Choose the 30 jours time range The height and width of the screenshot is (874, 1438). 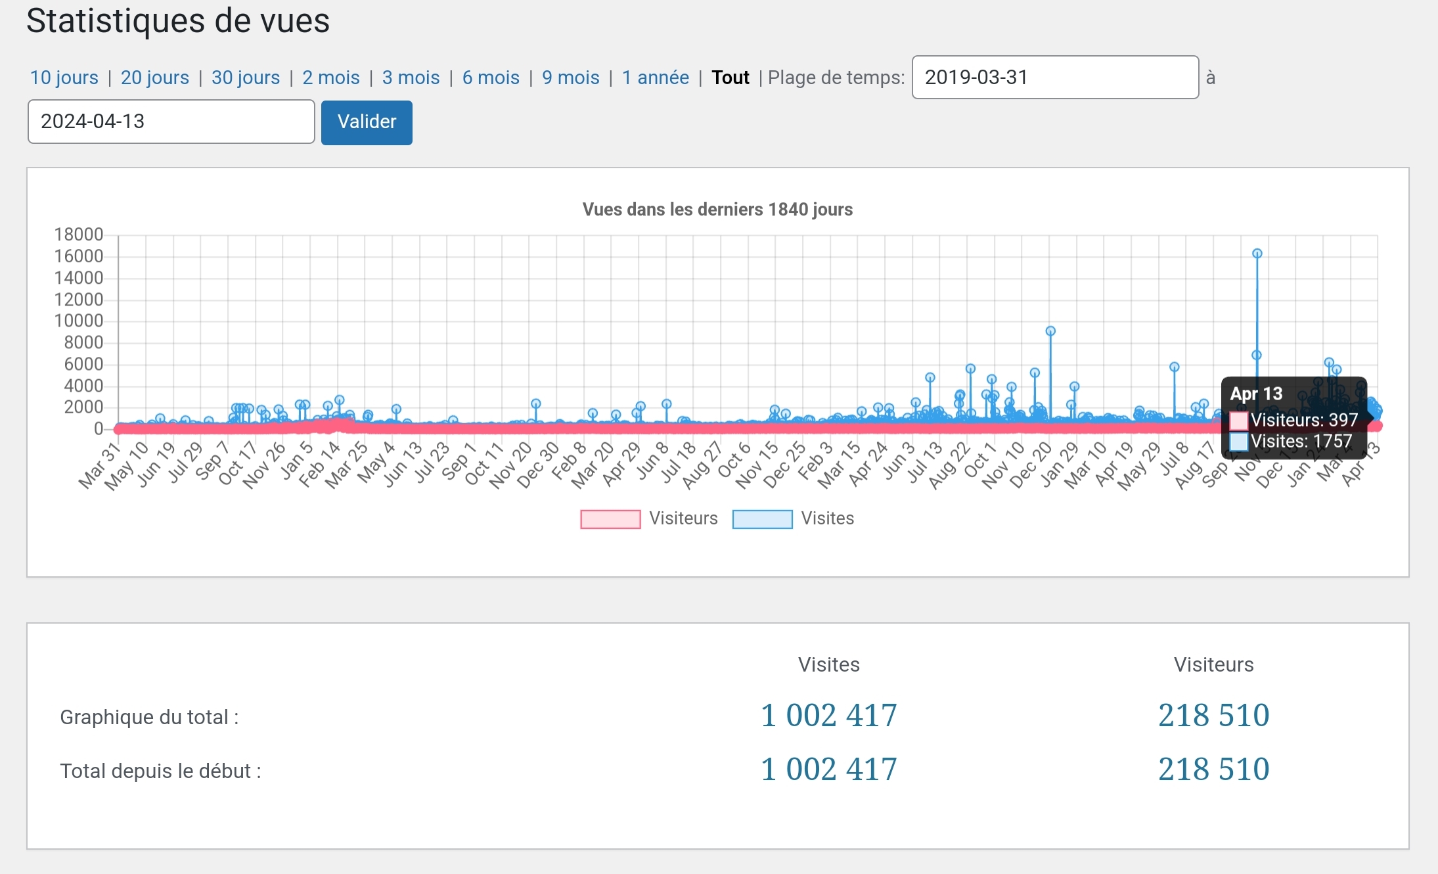click(246, 78)
